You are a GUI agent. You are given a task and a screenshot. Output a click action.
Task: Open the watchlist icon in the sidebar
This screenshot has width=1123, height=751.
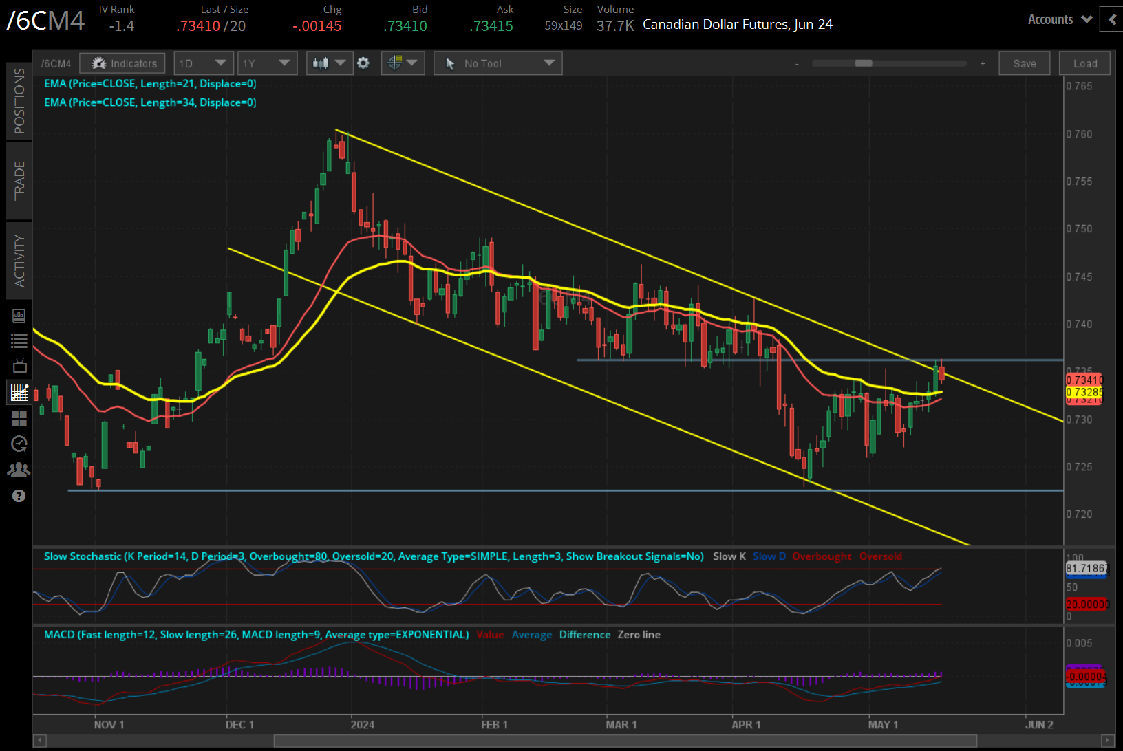(x=19, y=340)
